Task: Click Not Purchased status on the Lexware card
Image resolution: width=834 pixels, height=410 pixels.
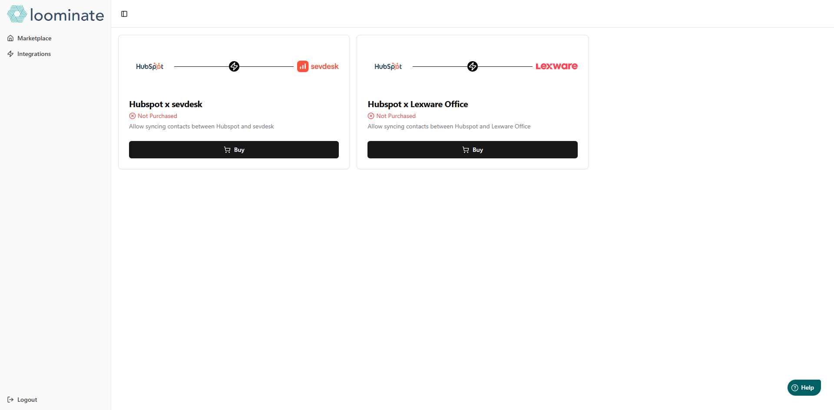Action: (x=392, y=116)
